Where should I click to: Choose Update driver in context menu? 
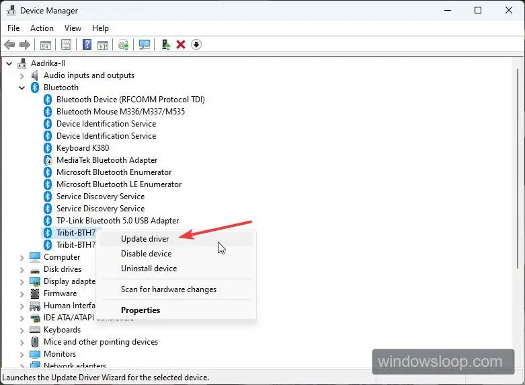[x=176, y=239]
